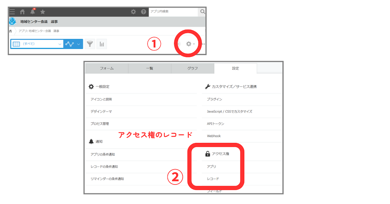390x204 pixels.
Task: Switch to the 一覧 tab
Action: [150, 69]
